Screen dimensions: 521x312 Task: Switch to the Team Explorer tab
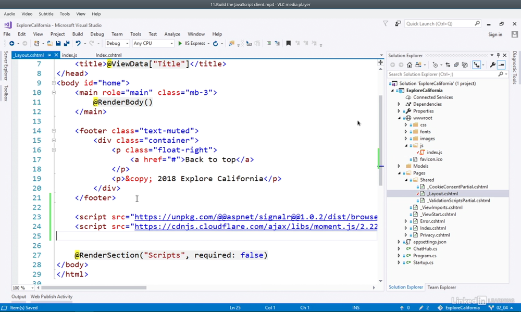point(442,288)
